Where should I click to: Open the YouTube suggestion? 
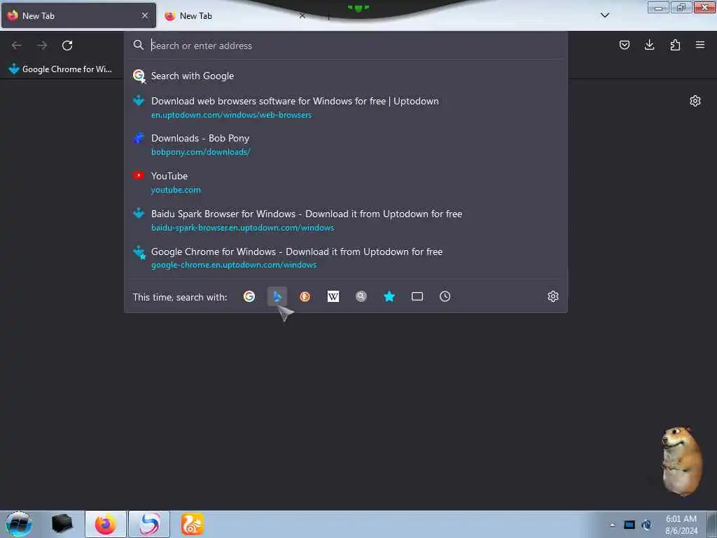pyautogui.click(x=346, y=182)
